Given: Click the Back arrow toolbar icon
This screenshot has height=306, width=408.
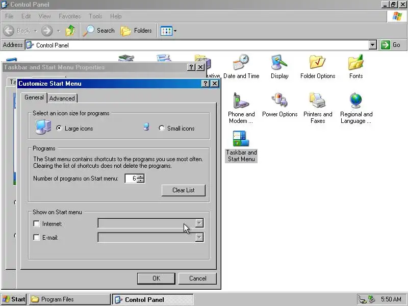Looking at the screenshot, I should point(9,31).
